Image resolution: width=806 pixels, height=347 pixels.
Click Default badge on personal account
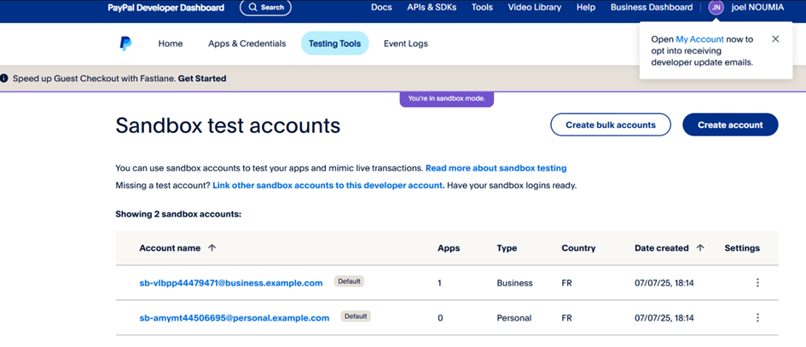[x=356, y=316]
